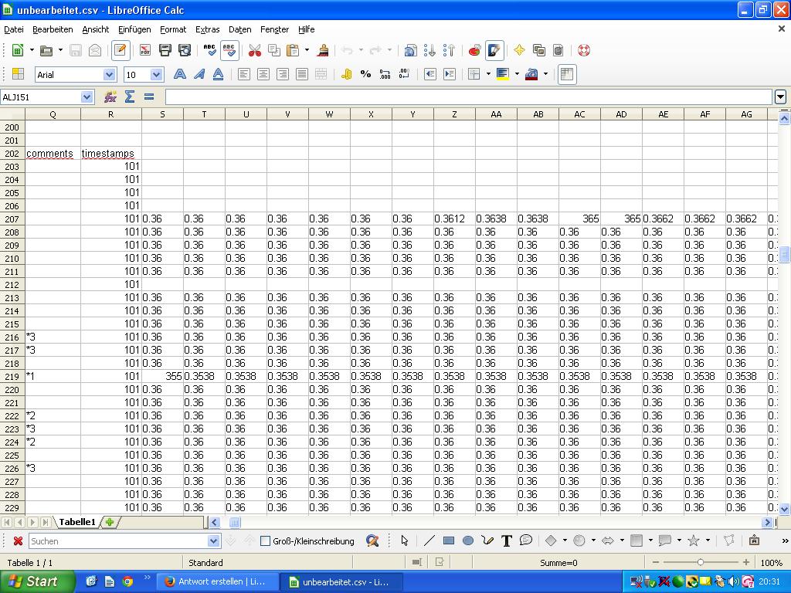Click the Print icon
Screen dimensions: 791x593
165,50
